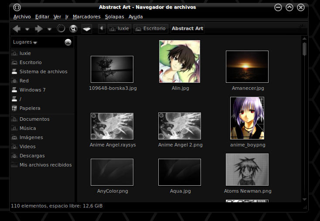Go back with the left arrow toolbar icon

17,29
